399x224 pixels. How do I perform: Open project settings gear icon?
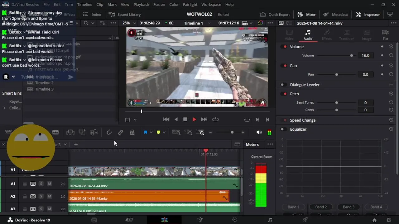coord(389,220)
